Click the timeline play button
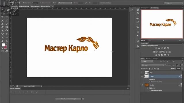The image size is (184, 103). (x=19, y=92)
